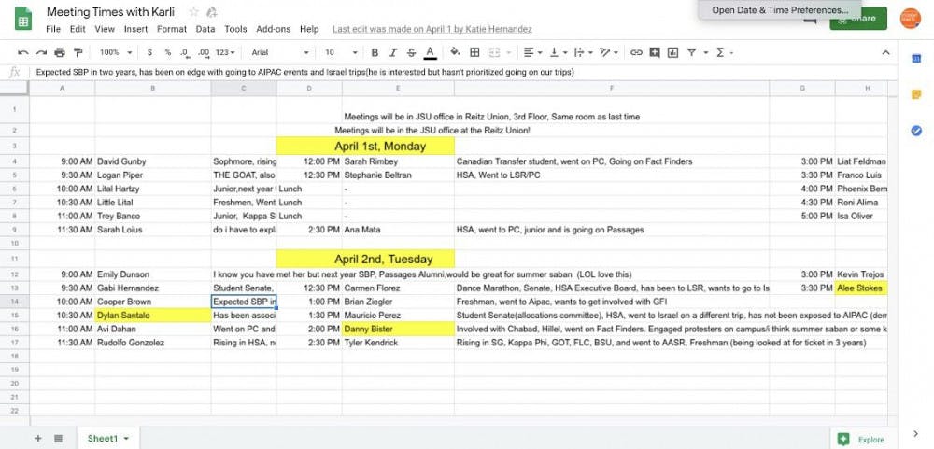Format as currency with dollar icon
Screen dimensions: 934x449
[149, 53]
